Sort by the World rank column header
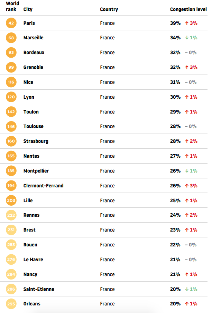The image size is (212, 313). (x=12, y=7)
